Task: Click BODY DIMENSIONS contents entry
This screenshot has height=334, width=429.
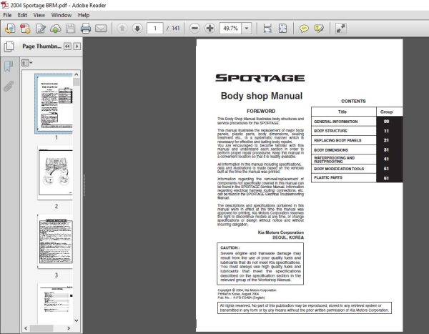Action: (x=331, y=150)
